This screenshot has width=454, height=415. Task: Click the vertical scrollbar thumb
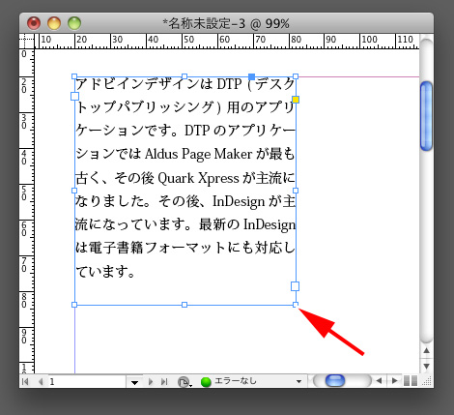pyautogui.click(x=426, y=116)
